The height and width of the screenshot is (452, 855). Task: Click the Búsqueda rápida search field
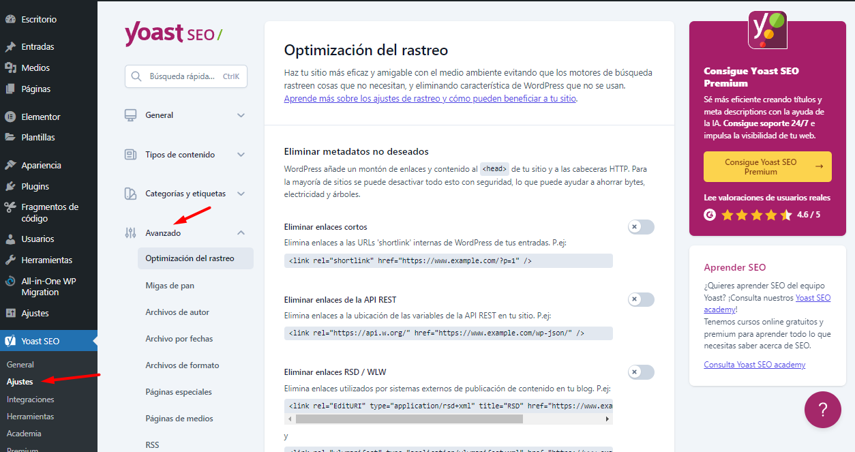point(185,77)
